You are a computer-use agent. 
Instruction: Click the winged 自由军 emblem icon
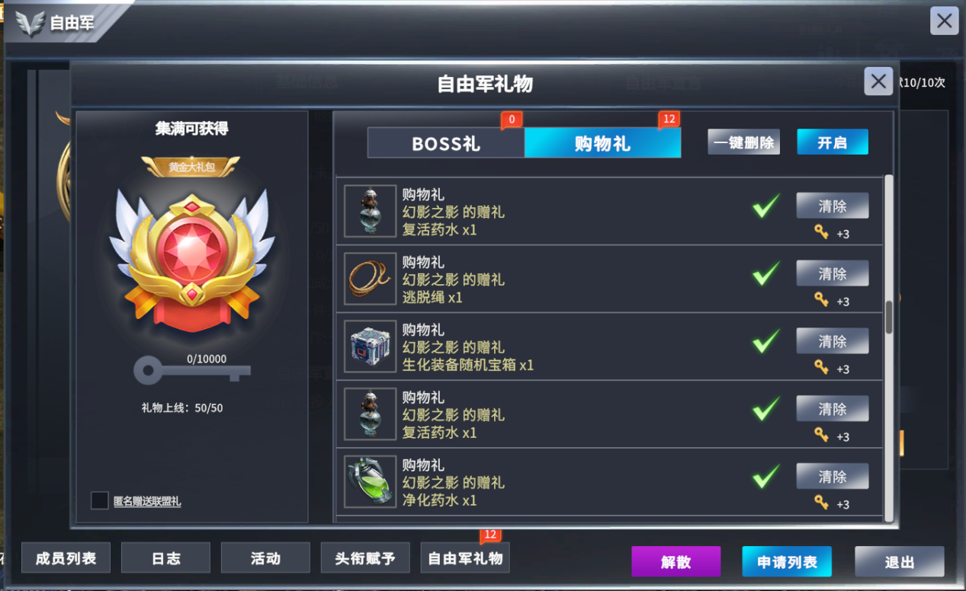(31, 23)
